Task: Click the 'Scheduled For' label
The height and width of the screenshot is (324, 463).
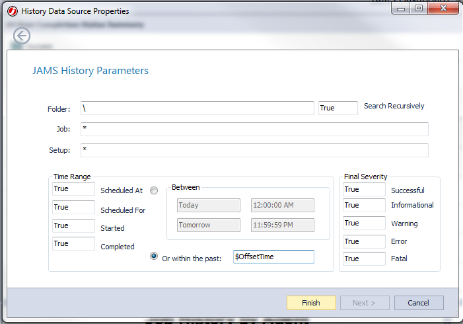Action: tap(123, 210)
